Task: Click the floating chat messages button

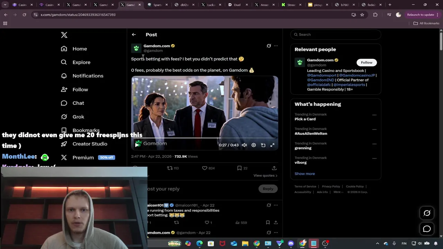Action: pyautogui.click(x=427, y=229)
